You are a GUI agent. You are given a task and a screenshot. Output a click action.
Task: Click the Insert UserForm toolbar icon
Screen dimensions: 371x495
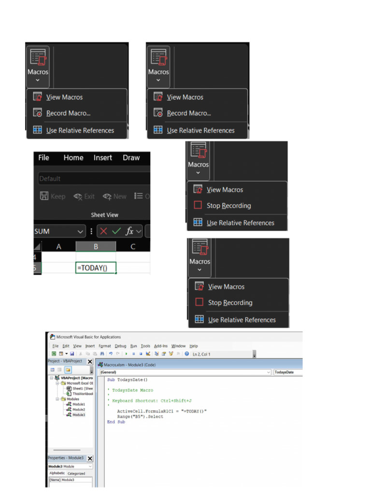pos(61,353)
